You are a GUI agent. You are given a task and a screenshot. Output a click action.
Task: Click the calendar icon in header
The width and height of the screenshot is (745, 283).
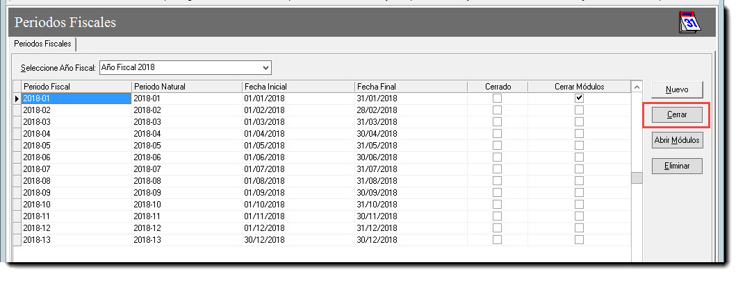690,22
